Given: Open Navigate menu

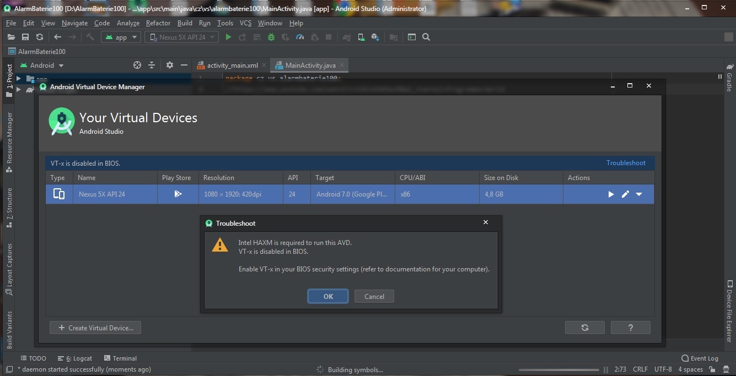Looking at the screenshot, I should tap(74, 23).
